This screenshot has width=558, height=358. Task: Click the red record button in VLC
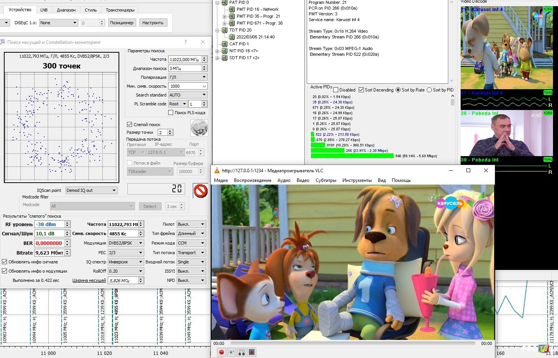tap(221, 352)
